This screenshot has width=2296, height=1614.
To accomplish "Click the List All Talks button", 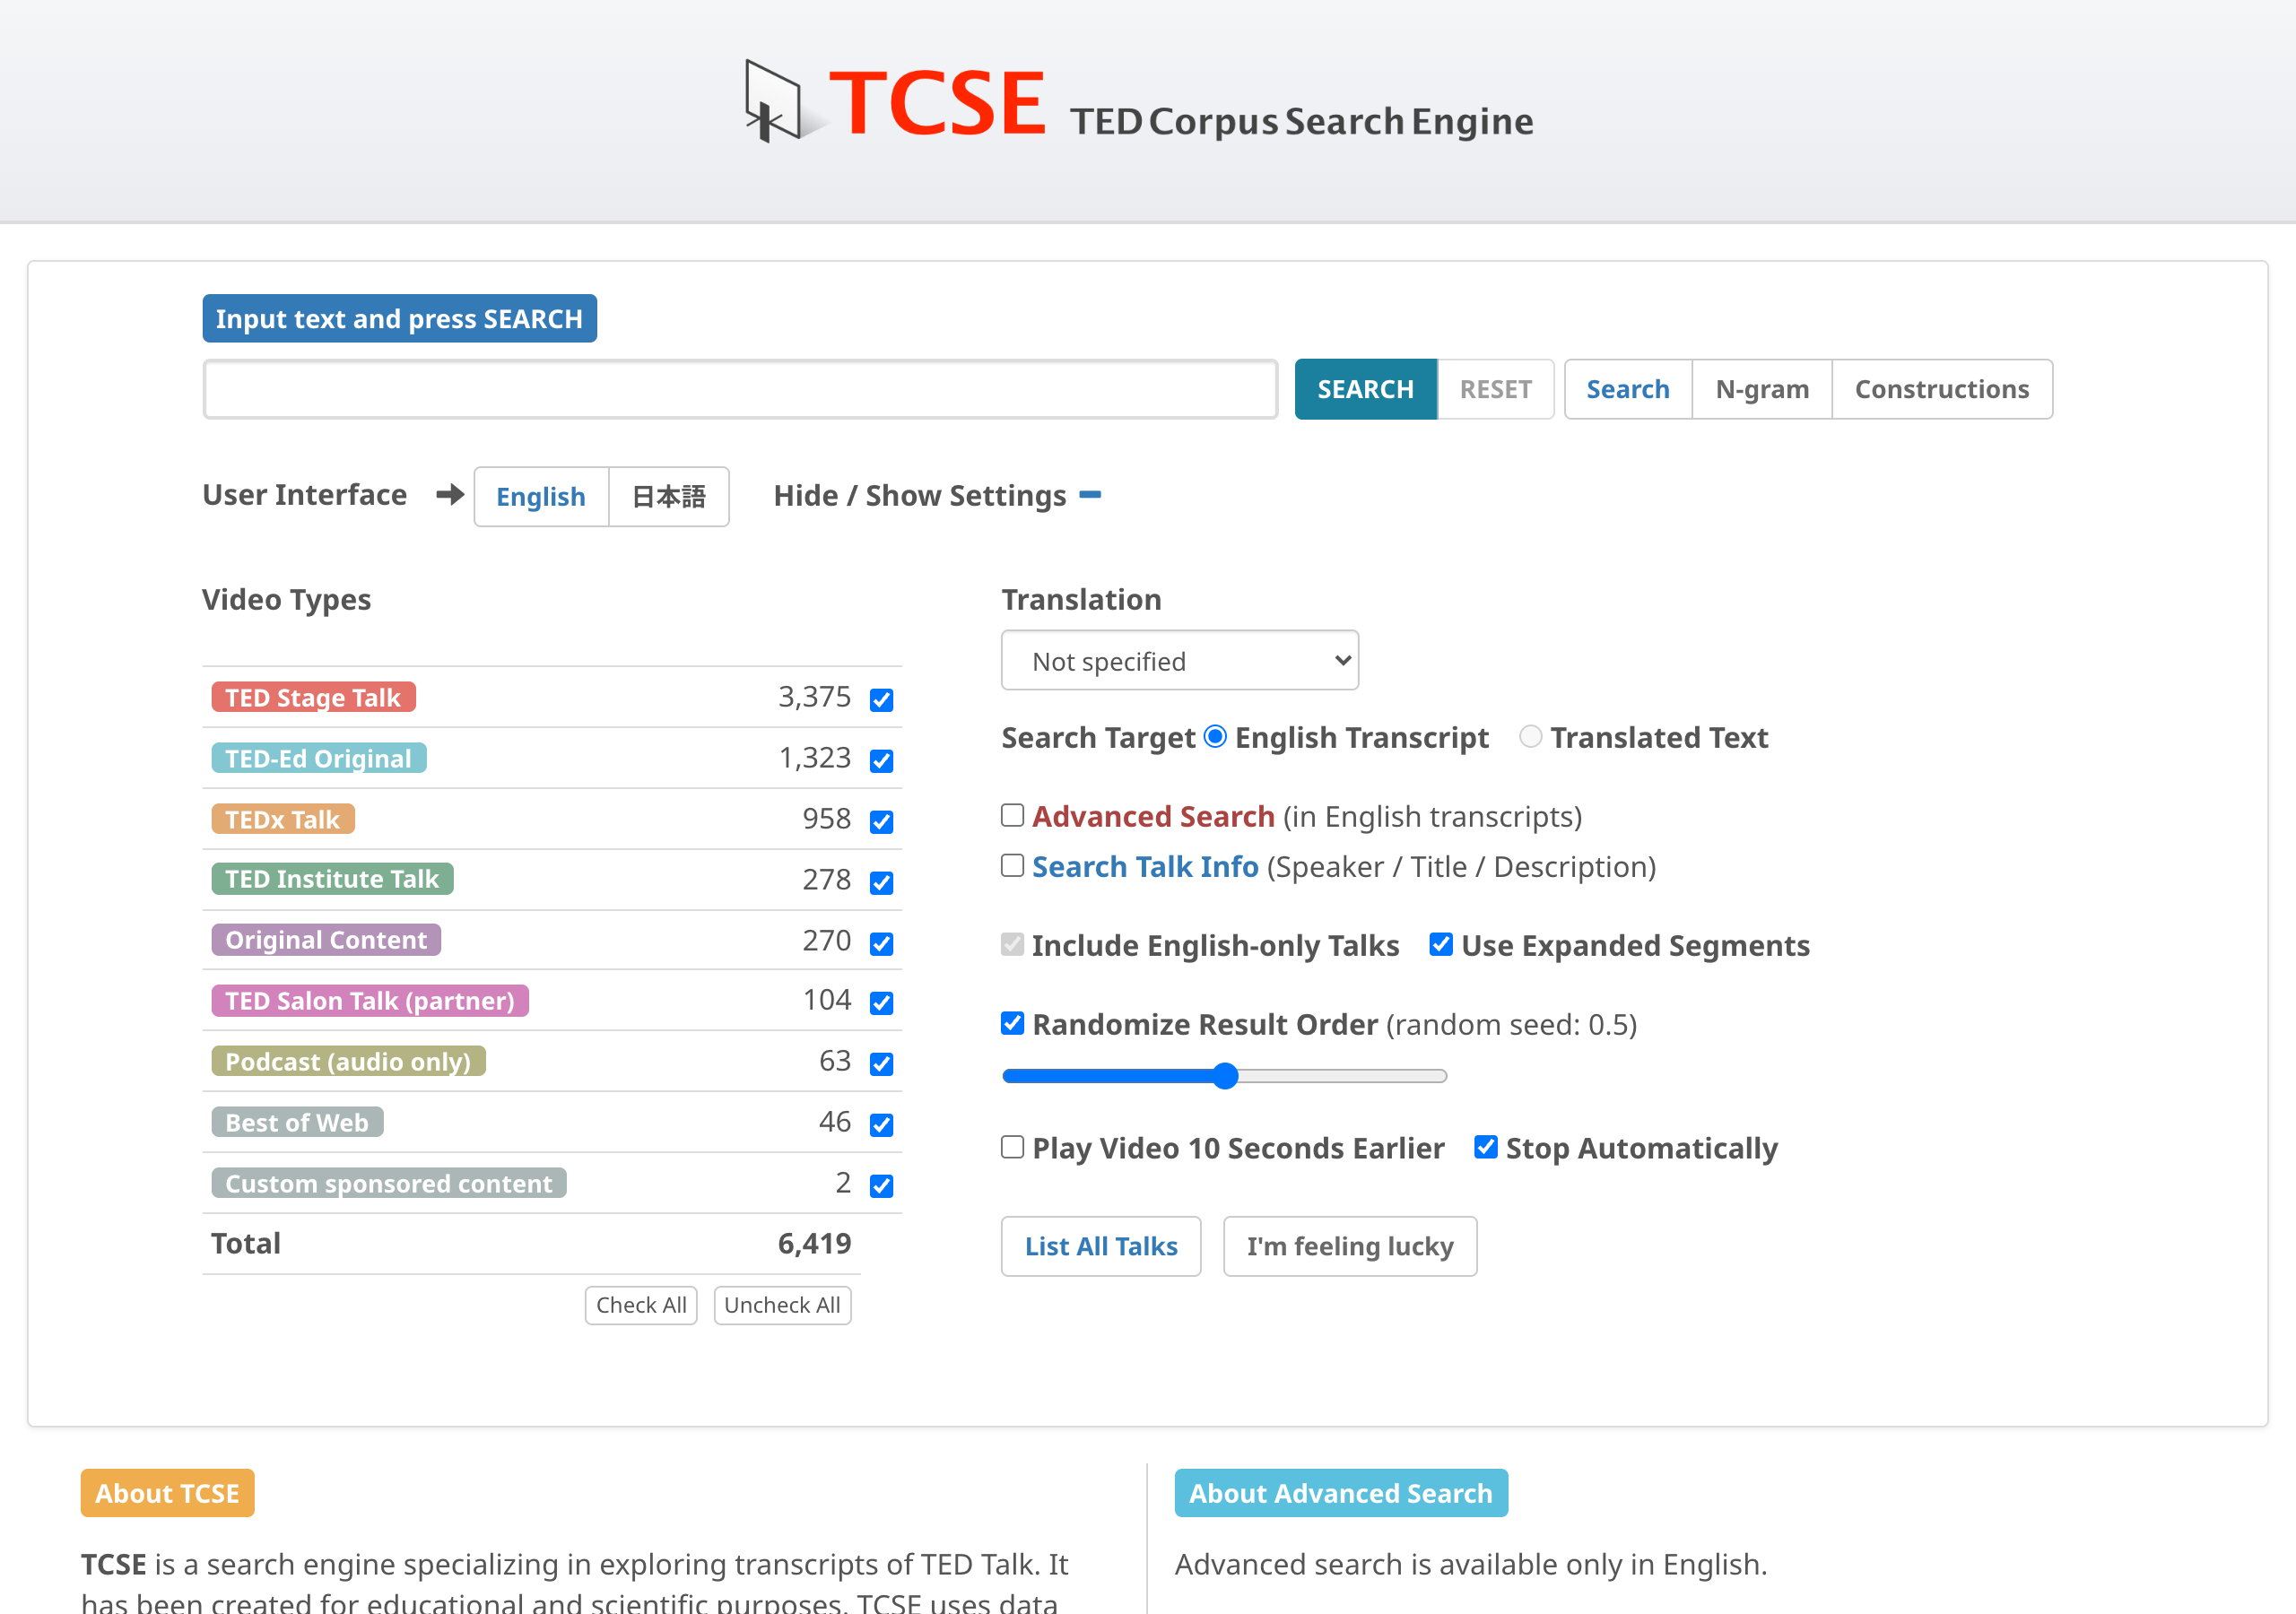I will pyautogui.click(x=1100, y=1246).
